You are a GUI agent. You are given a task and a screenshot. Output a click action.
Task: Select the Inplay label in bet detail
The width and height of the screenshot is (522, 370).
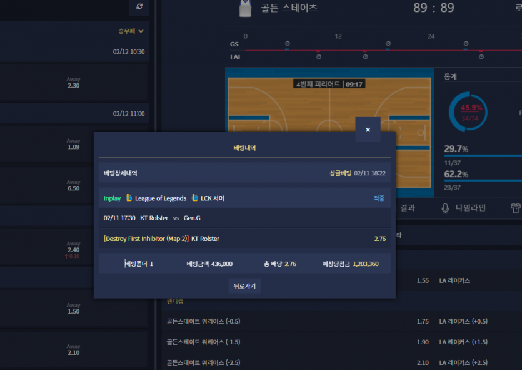coord(112,198)
